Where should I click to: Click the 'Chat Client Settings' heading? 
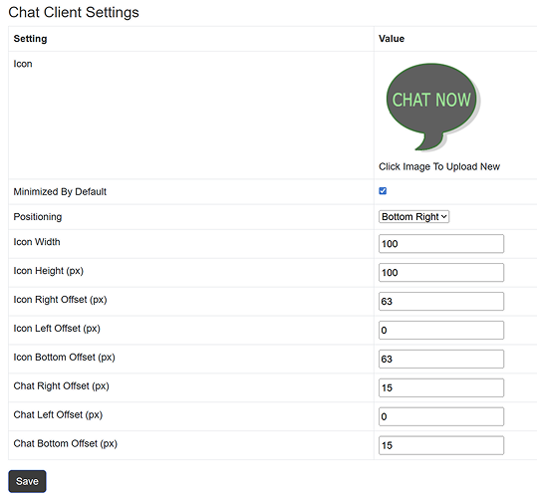point(74,12)
